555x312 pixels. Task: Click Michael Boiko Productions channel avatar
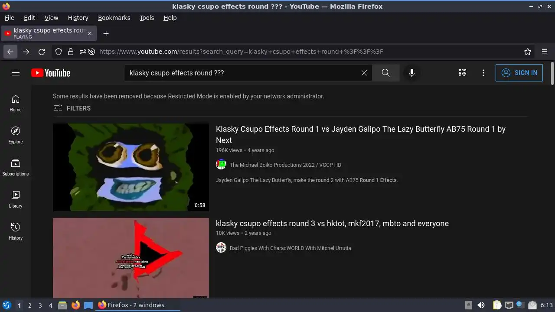(221, 165)
